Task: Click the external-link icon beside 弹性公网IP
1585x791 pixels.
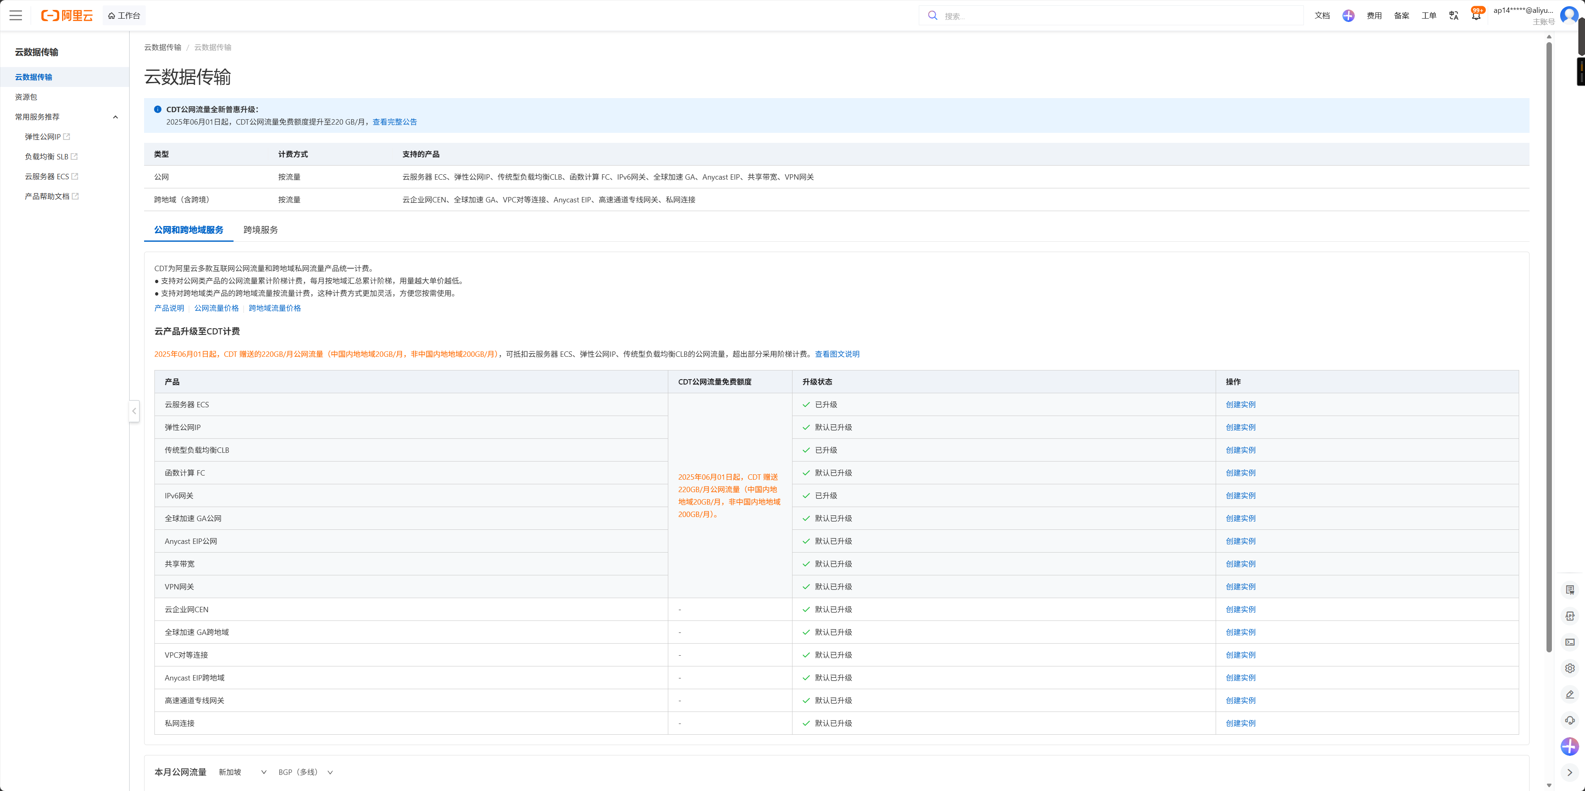Action: (67, 137)
